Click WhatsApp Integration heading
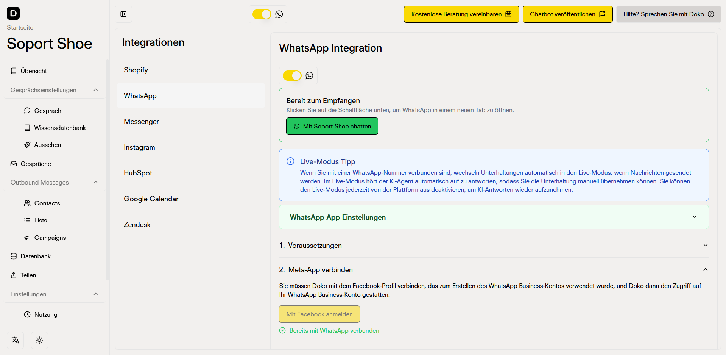 point(330,48)
